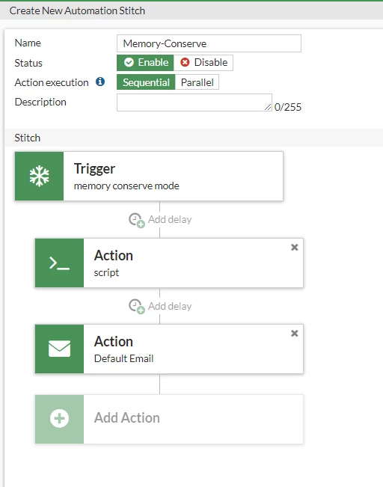The height and width of the screenshot is (487, 383).
Task: Open the Trigger memory conserve mode card
Action: coord(149,176)
